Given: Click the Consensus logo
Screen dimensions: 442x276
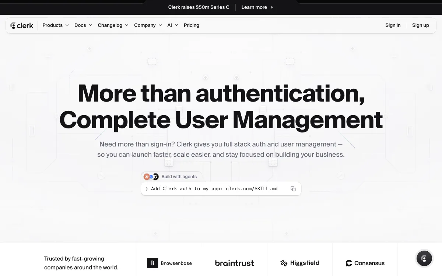Looking at the screenshot, I should coord(365,263).
